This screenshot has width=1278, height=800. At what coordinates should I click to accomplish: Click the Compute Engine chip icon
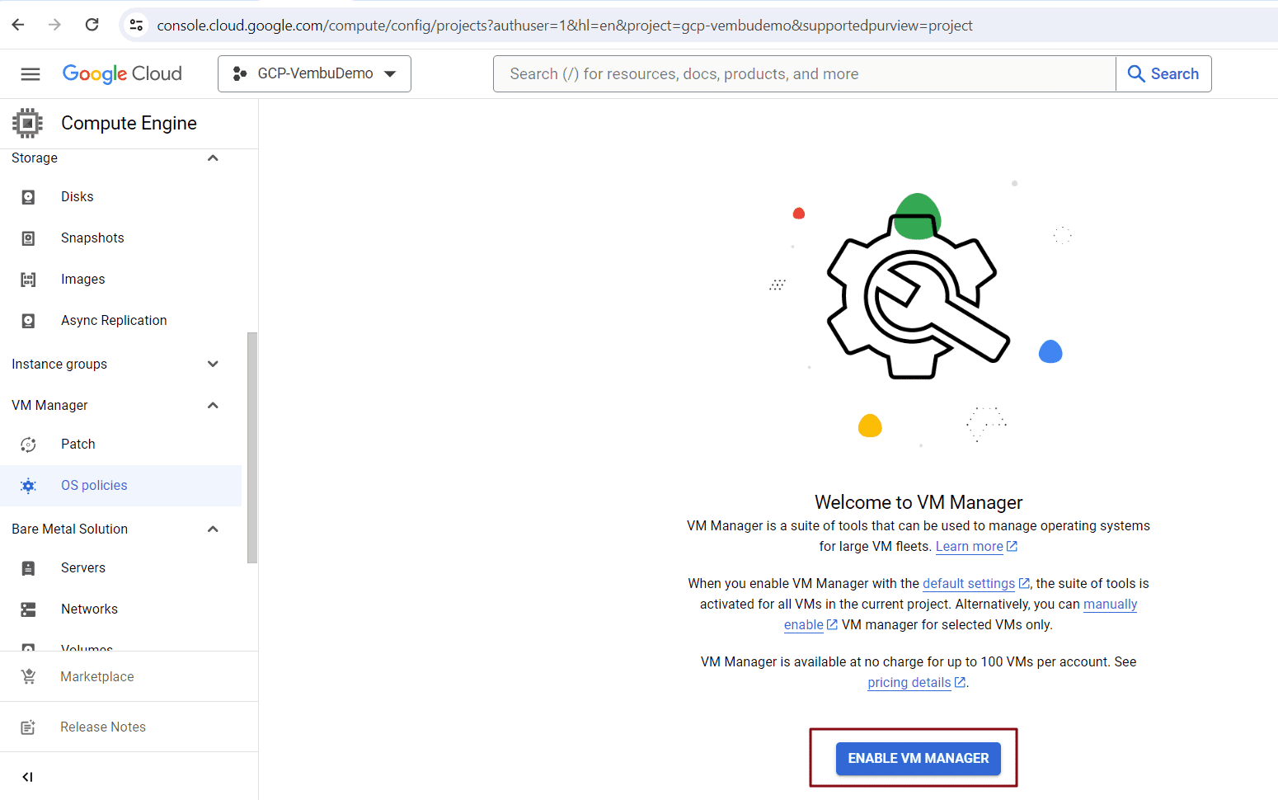(x=27, y=123)
